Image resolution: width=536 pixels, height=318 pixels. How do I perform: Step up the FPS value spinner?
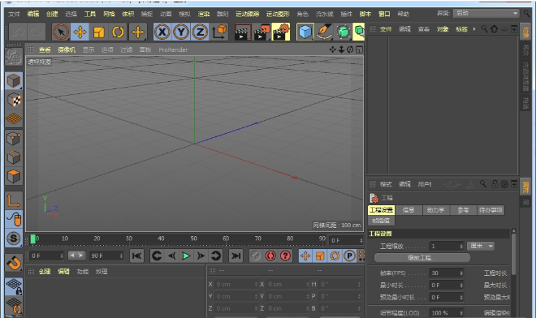click(461, 272)
